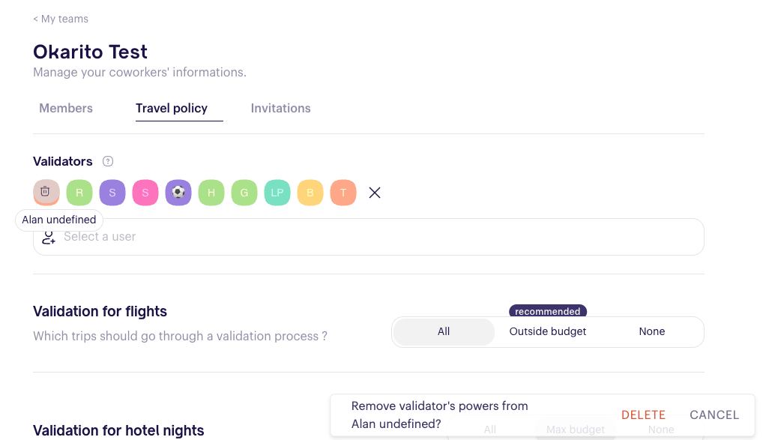
Task: Select the green R validator avatar
Action: point(79,192)
